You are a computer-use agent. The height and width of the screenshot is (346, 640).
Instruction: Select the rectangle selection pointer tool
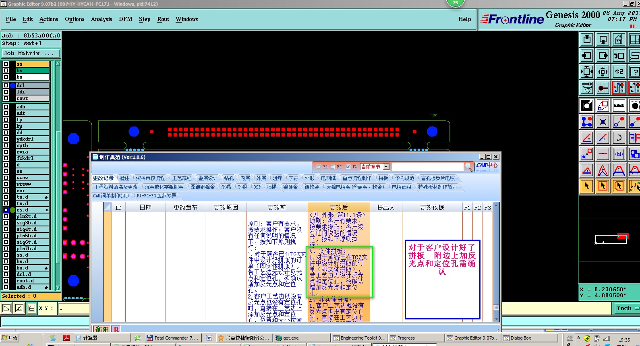603,186
